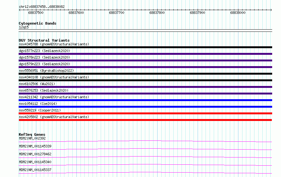281x177 pixels.
Task: Click the 12q15 band label
Action: [x=24, y=27]
